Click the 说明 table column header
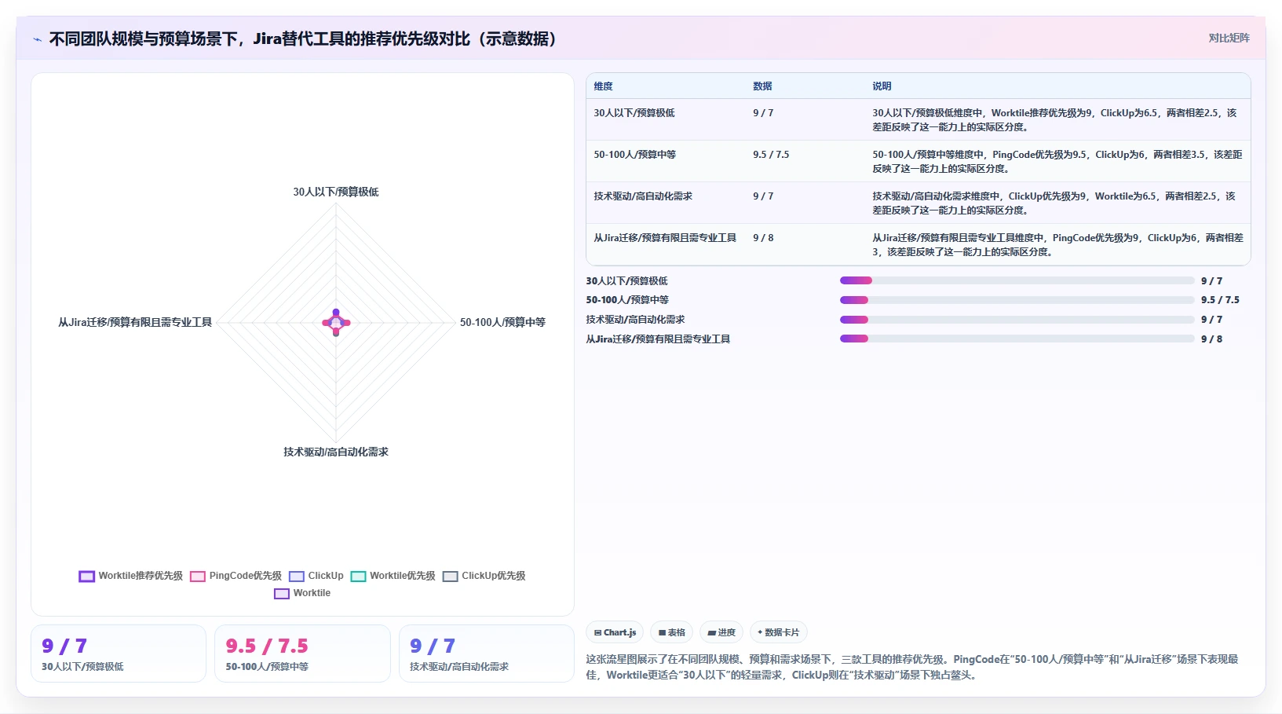The height and width of the screenshot is (714, 1282). pyautogui.click(x=882, y=86)
